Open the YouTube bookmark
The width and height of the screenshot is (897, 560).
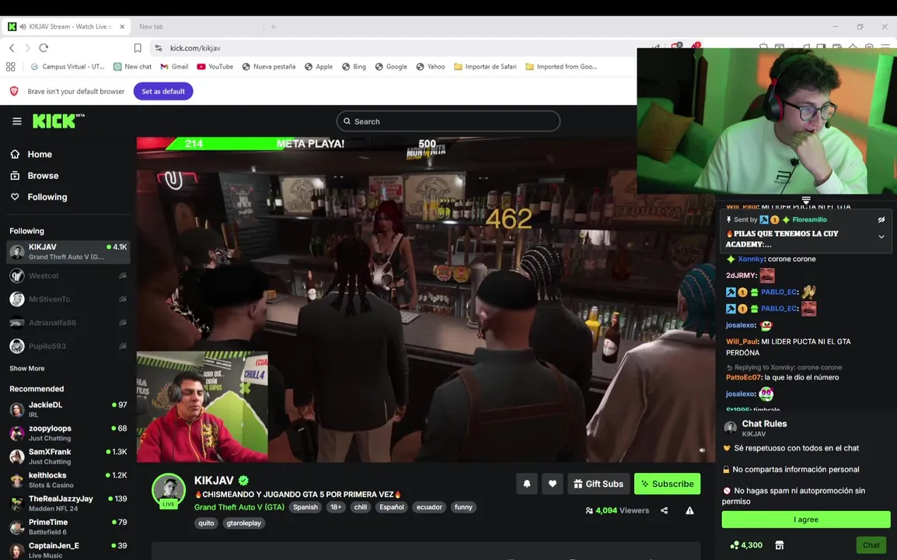tap(215, 66)
